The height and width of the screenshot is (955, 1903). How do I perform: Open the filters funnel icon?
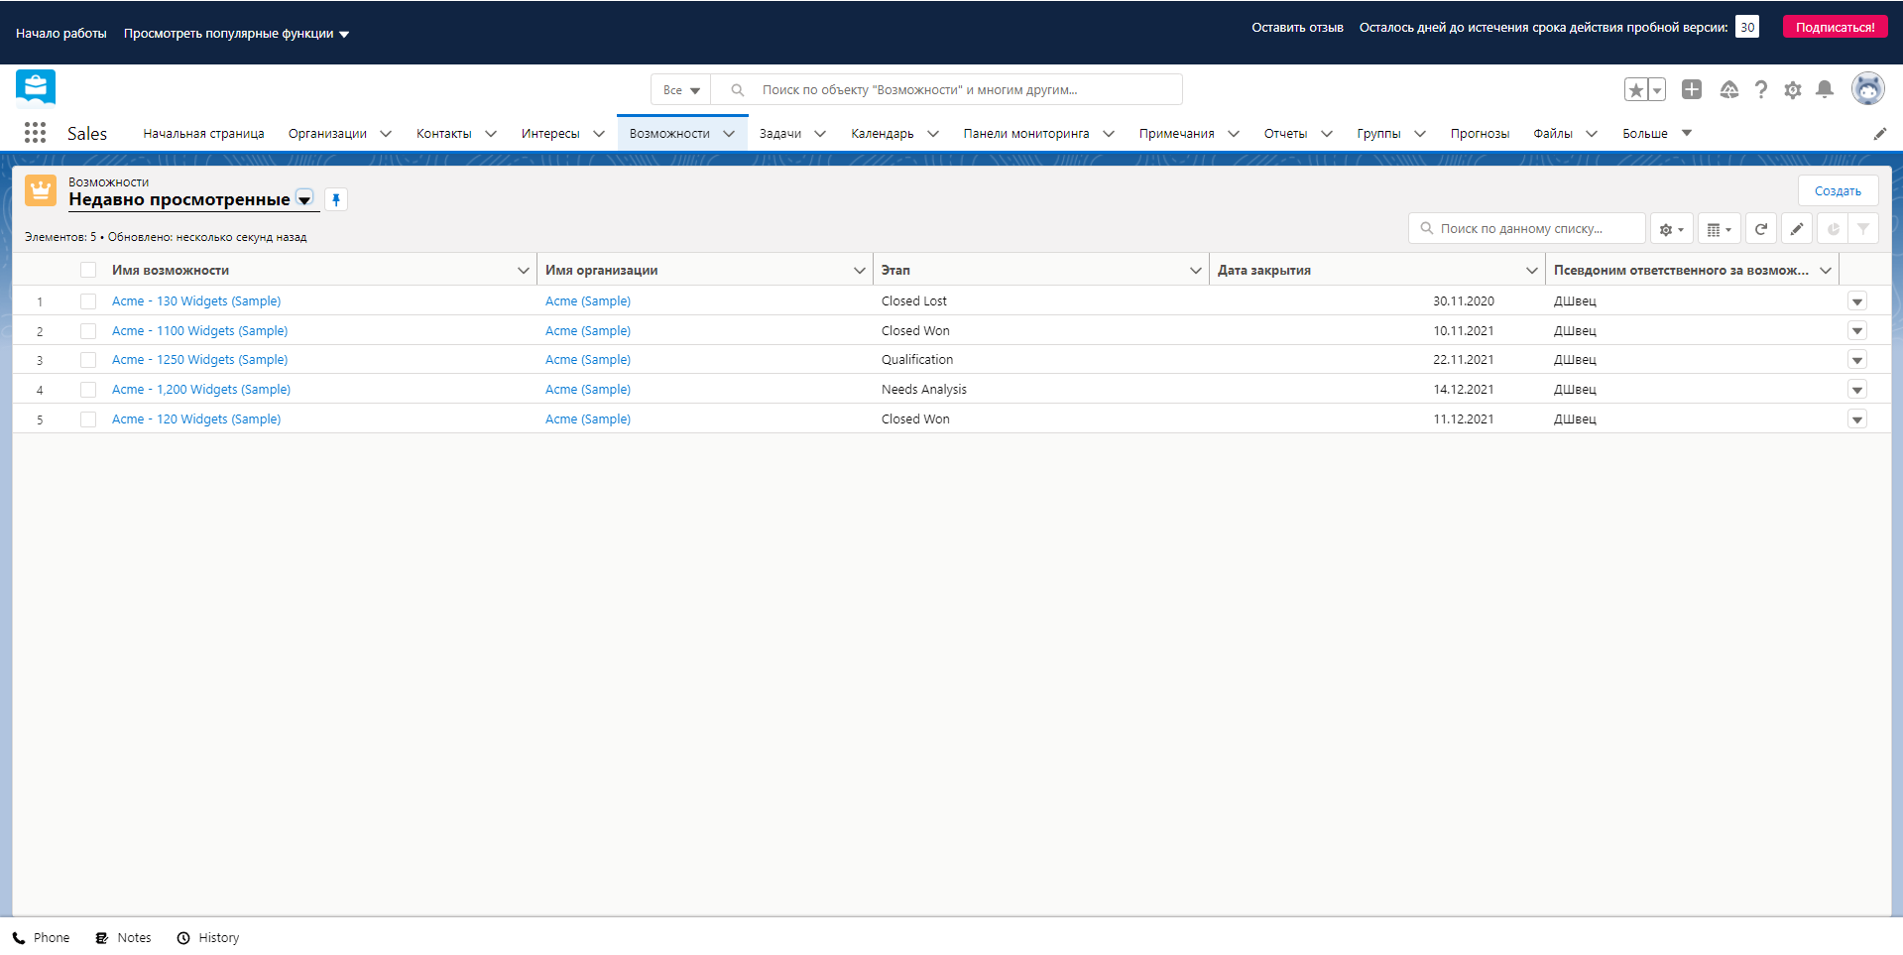1863,229
